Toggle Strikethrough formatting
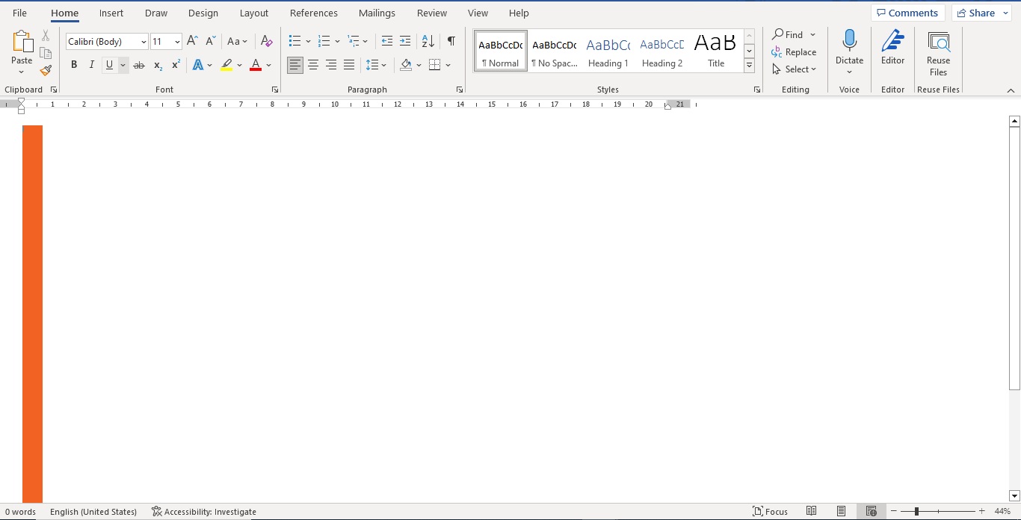The height and width of the screenshot is (520, 1021). pos(138,65)
